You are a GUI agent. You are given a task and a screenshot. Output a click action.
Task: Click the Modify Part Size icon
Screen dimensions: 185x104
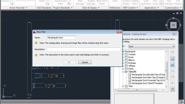point(173,71)
